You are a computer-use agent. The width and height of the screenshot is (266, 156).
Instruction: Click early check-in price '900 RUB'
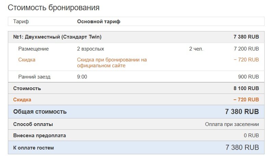pos(248,77)
